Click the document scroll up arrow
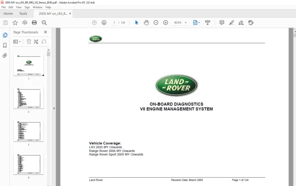296x186 pixels. (x=295, y=32)
